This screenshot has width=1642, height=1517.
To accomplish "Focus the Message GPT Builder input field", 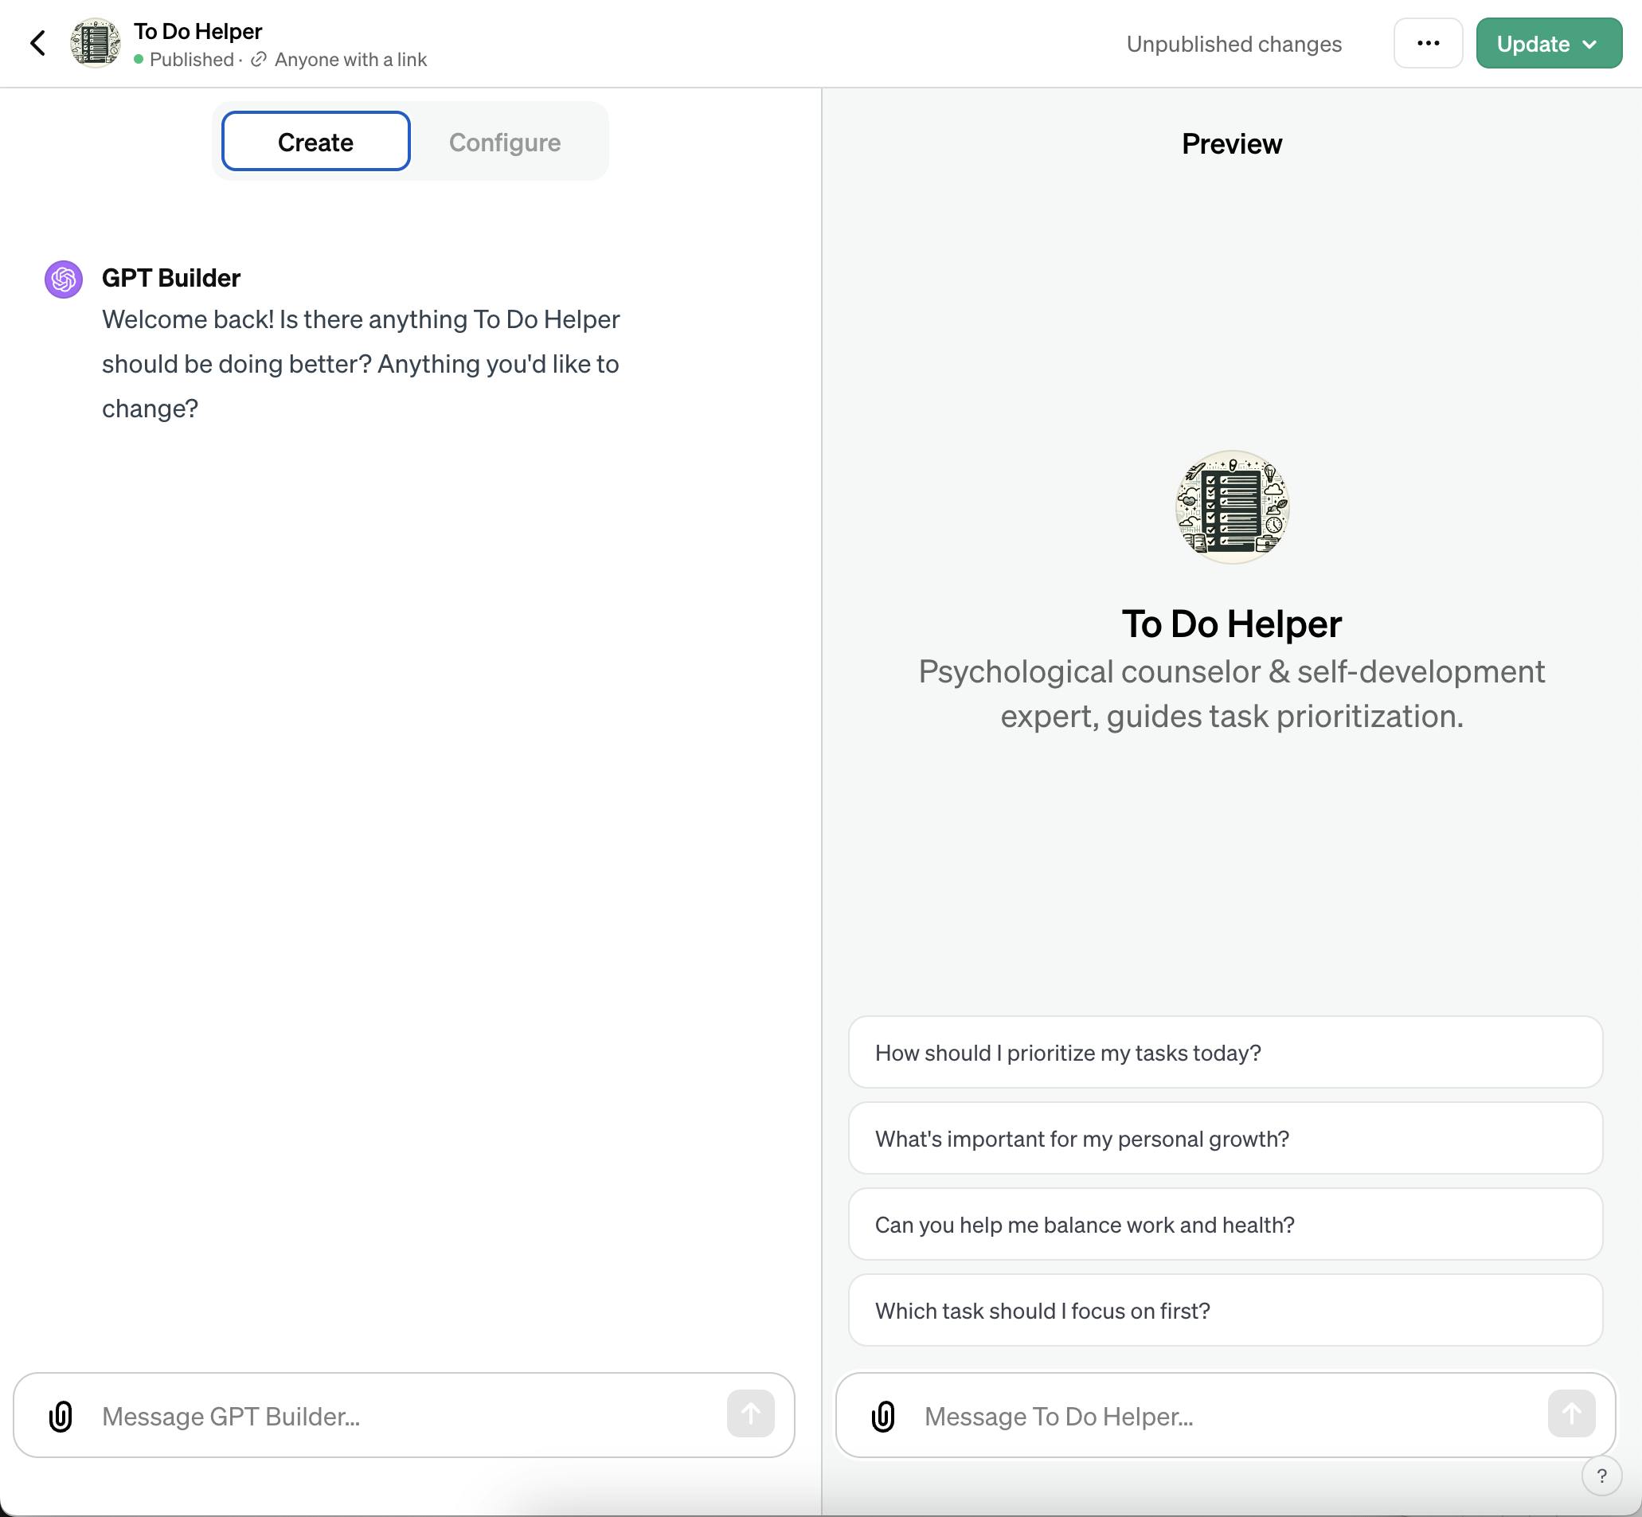I will click(x=402, y=1416).
